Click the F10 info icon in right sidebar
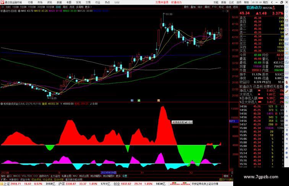 [287, 44]
